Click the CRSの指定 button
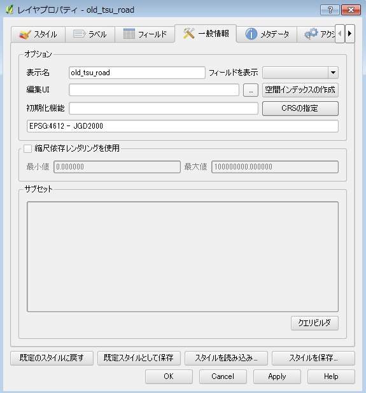Screen dimensions: 366x393 [300, 108]
